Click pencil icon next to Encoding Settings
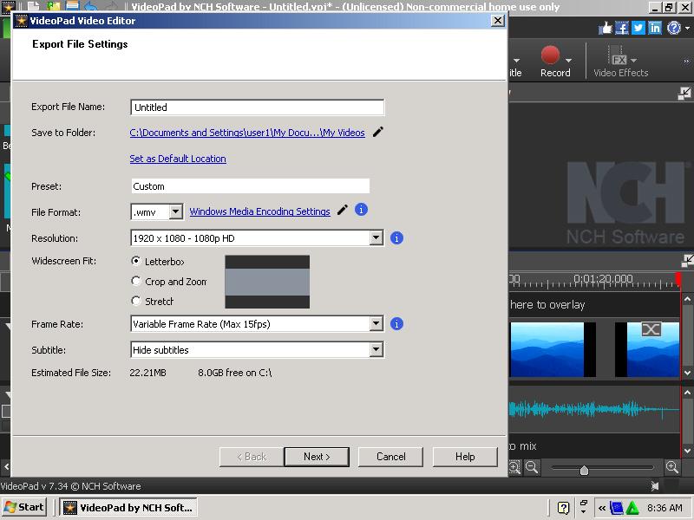 [342, 210]
